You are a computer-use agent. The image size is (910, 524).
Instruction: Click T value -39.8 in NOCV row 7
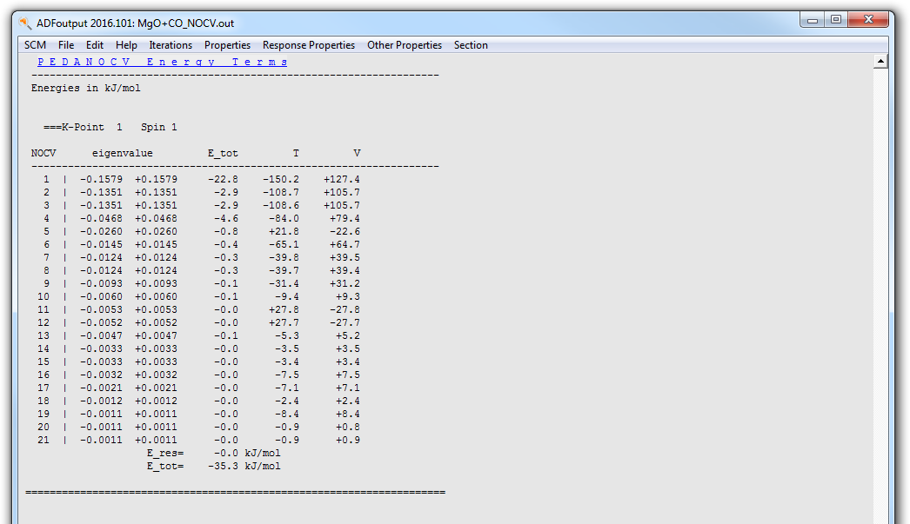[284, 258]
